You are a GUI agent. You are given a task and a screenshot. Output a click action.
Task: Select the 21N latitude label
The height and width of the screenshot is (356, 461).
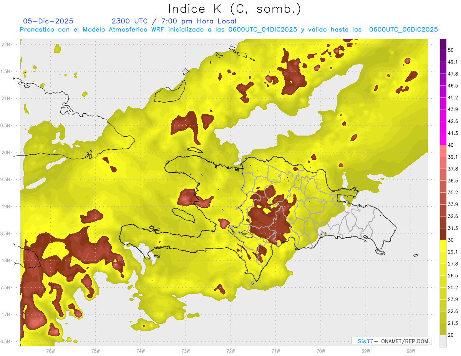pyautogui.click(x=6, y=98)
